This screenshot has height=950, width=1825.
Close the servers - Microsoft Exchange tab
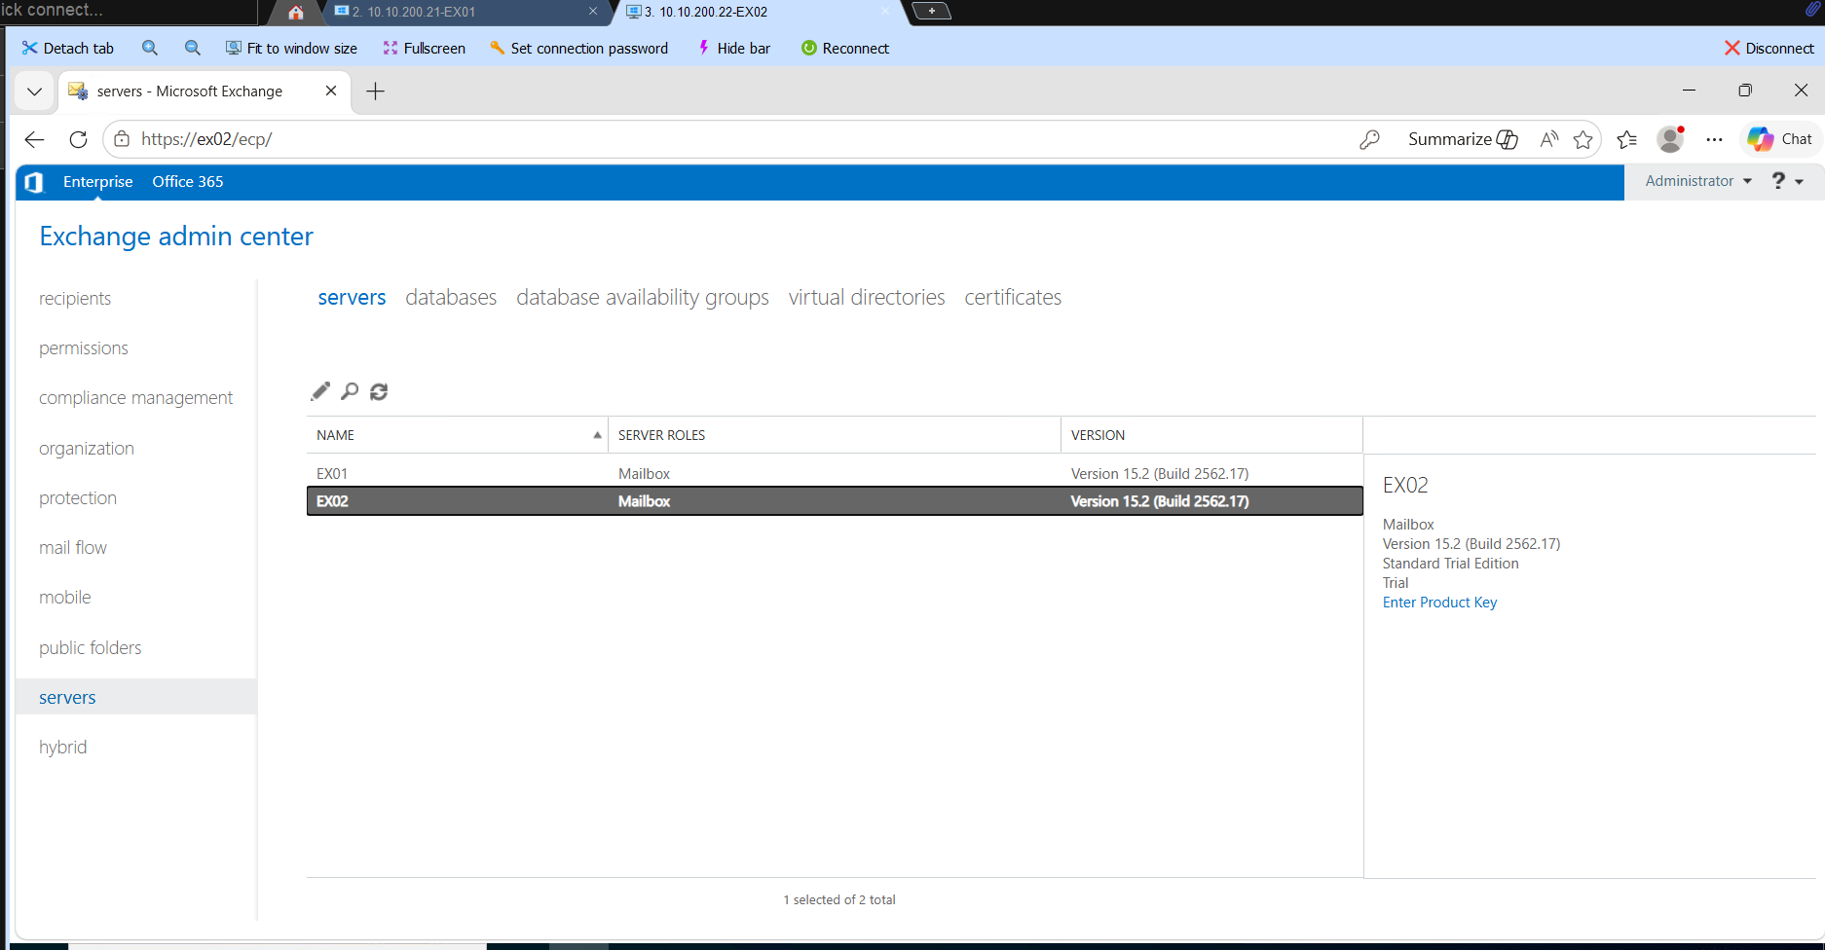click(x=331, y=91)
